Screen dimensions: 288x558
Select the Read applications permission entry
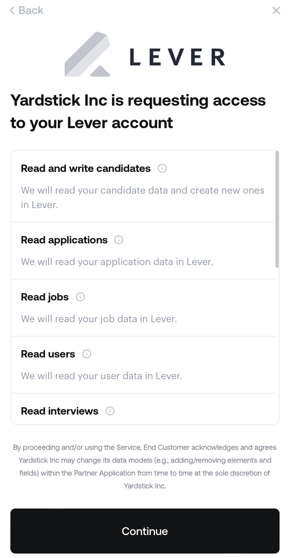(142, 250)
